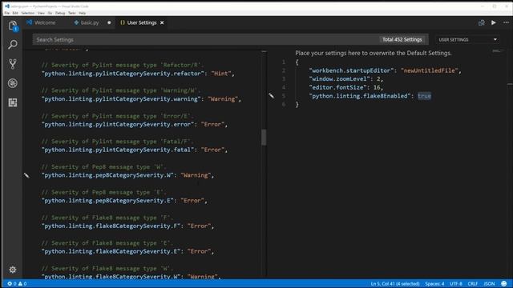Click the unsaved dot on basic.py tab
This screenshot has height=288, width=513.
[109, 22]
